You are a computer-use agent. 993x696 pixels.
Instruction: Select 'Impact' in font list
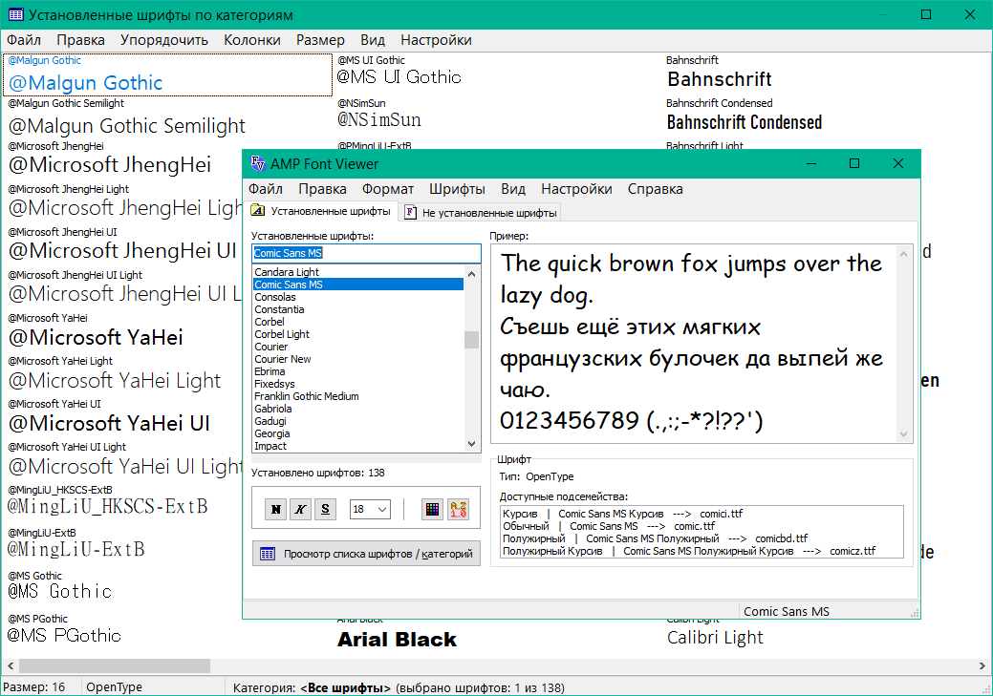click(x=357, y=446)
